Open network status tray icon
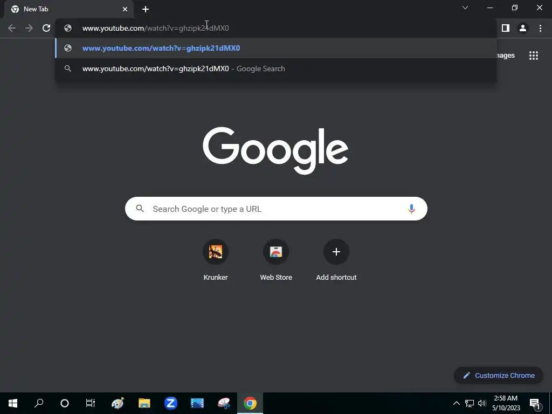 (470, 403)
